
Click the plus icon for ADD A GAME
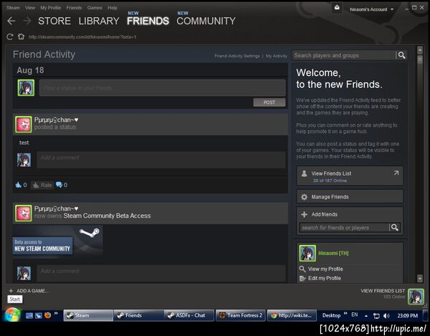(11, 291)
